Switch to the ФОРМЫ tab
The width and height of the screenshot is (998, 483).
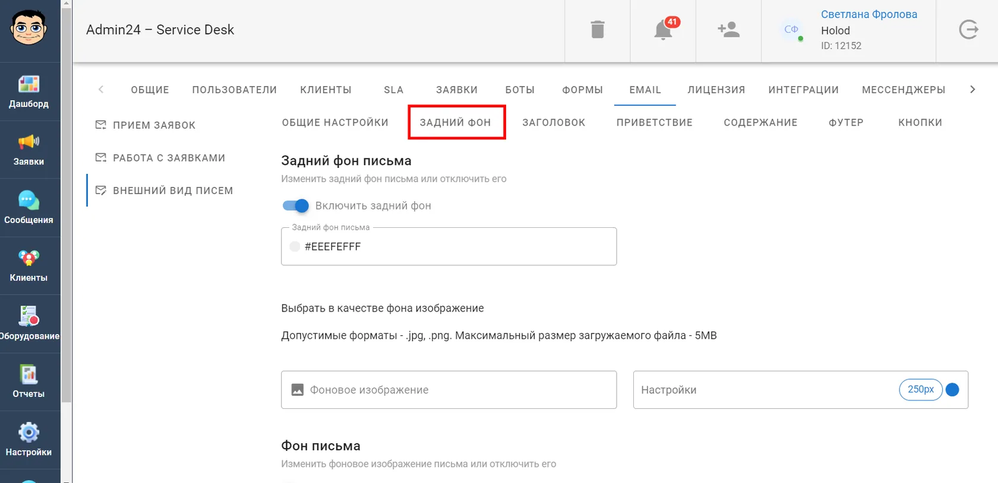pos(582,90)
